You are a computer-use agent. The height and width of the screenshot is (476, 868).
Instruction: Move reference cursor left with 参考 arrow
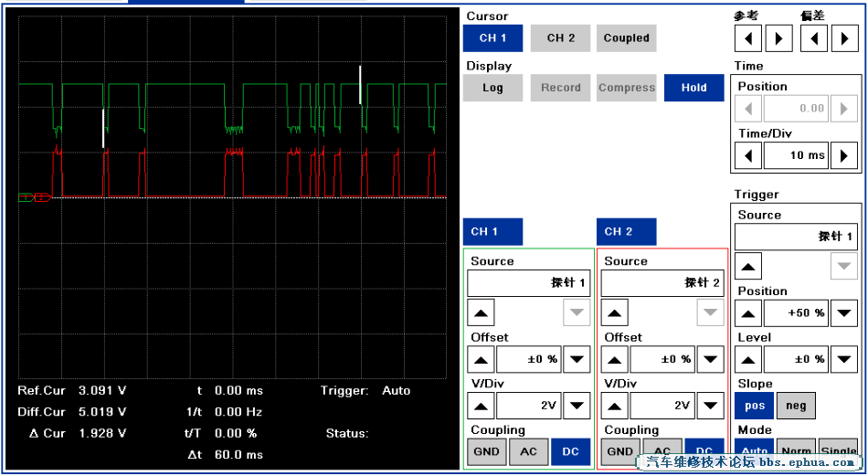coord(748,38)
